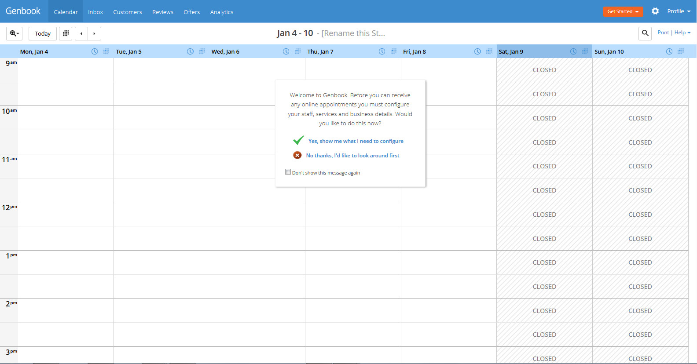The image size is (697, 364).
Task: Click the clock icon for Sun, Jan 10
Action: tap(669, 51)
